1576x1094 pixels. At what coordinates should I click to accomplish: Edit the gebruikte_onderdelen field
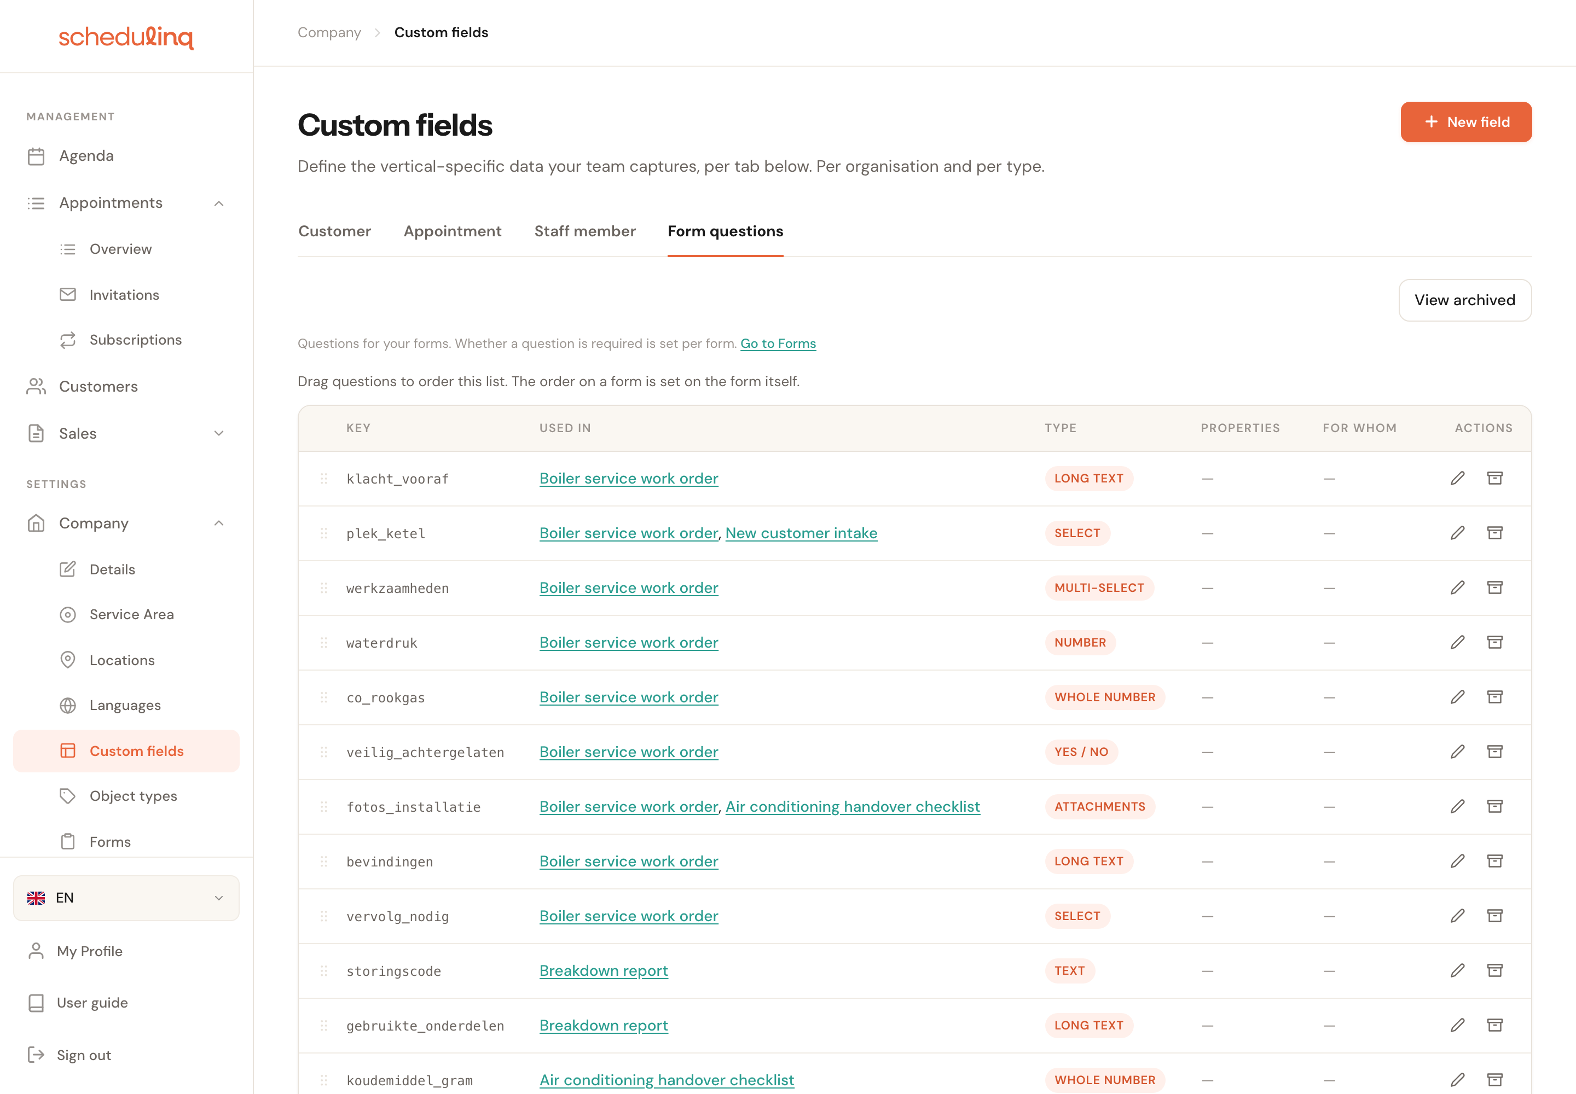[x=1457, y=1026]
